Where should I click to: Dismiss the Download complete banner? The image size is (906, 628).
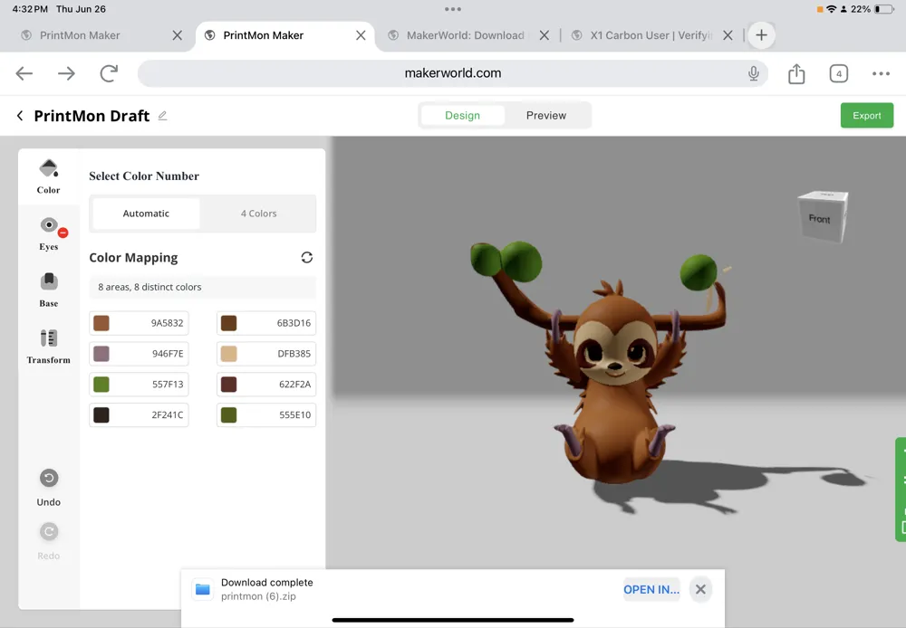coord(700,589)
